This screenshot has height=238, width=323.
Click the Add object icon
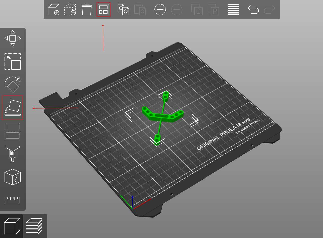[53, 10]
